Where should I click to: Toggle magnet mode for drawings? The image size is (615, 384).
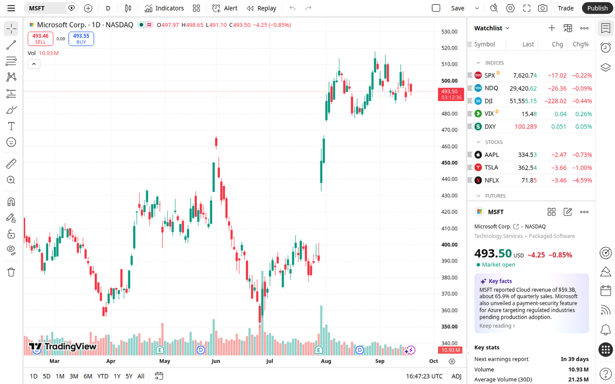point(11,202)
